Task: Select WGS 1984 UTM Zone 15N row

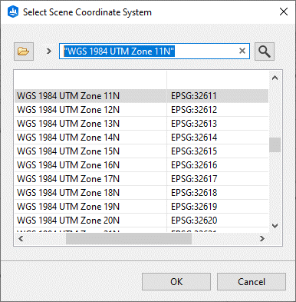Action: (141, 151)
